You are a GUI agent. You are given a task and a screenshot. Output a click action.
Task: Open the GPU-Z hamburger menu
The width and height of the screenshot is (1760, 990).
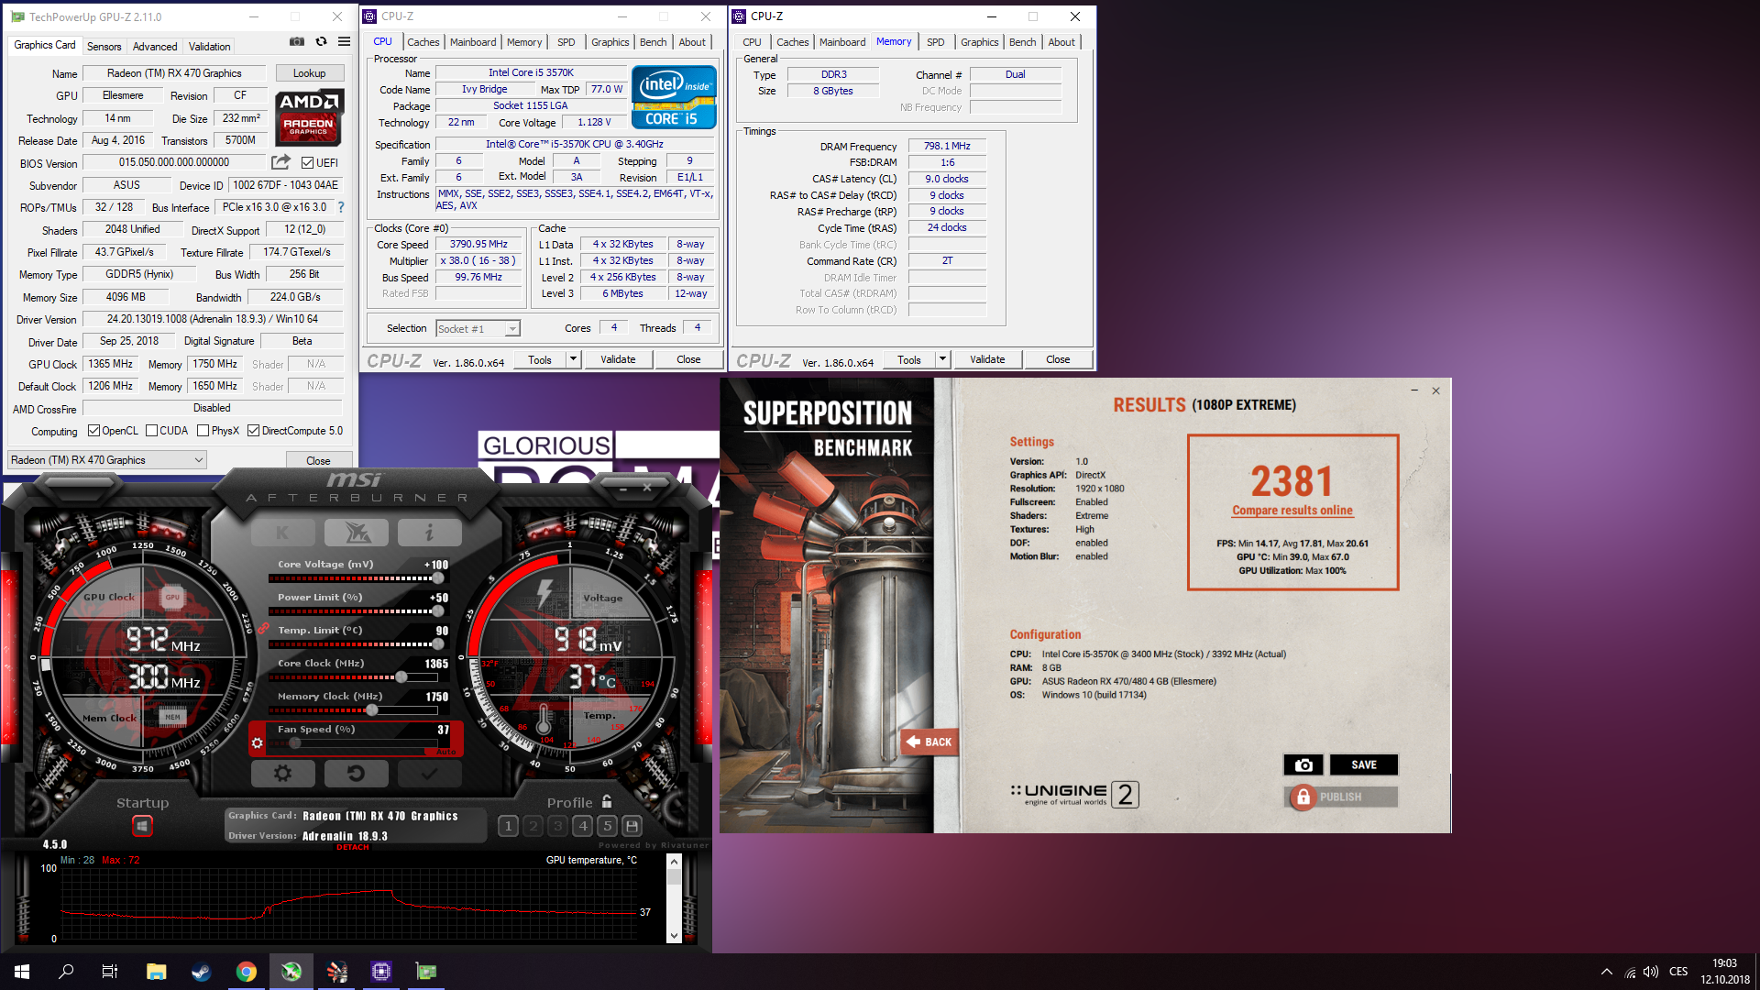tap(344, 42)
